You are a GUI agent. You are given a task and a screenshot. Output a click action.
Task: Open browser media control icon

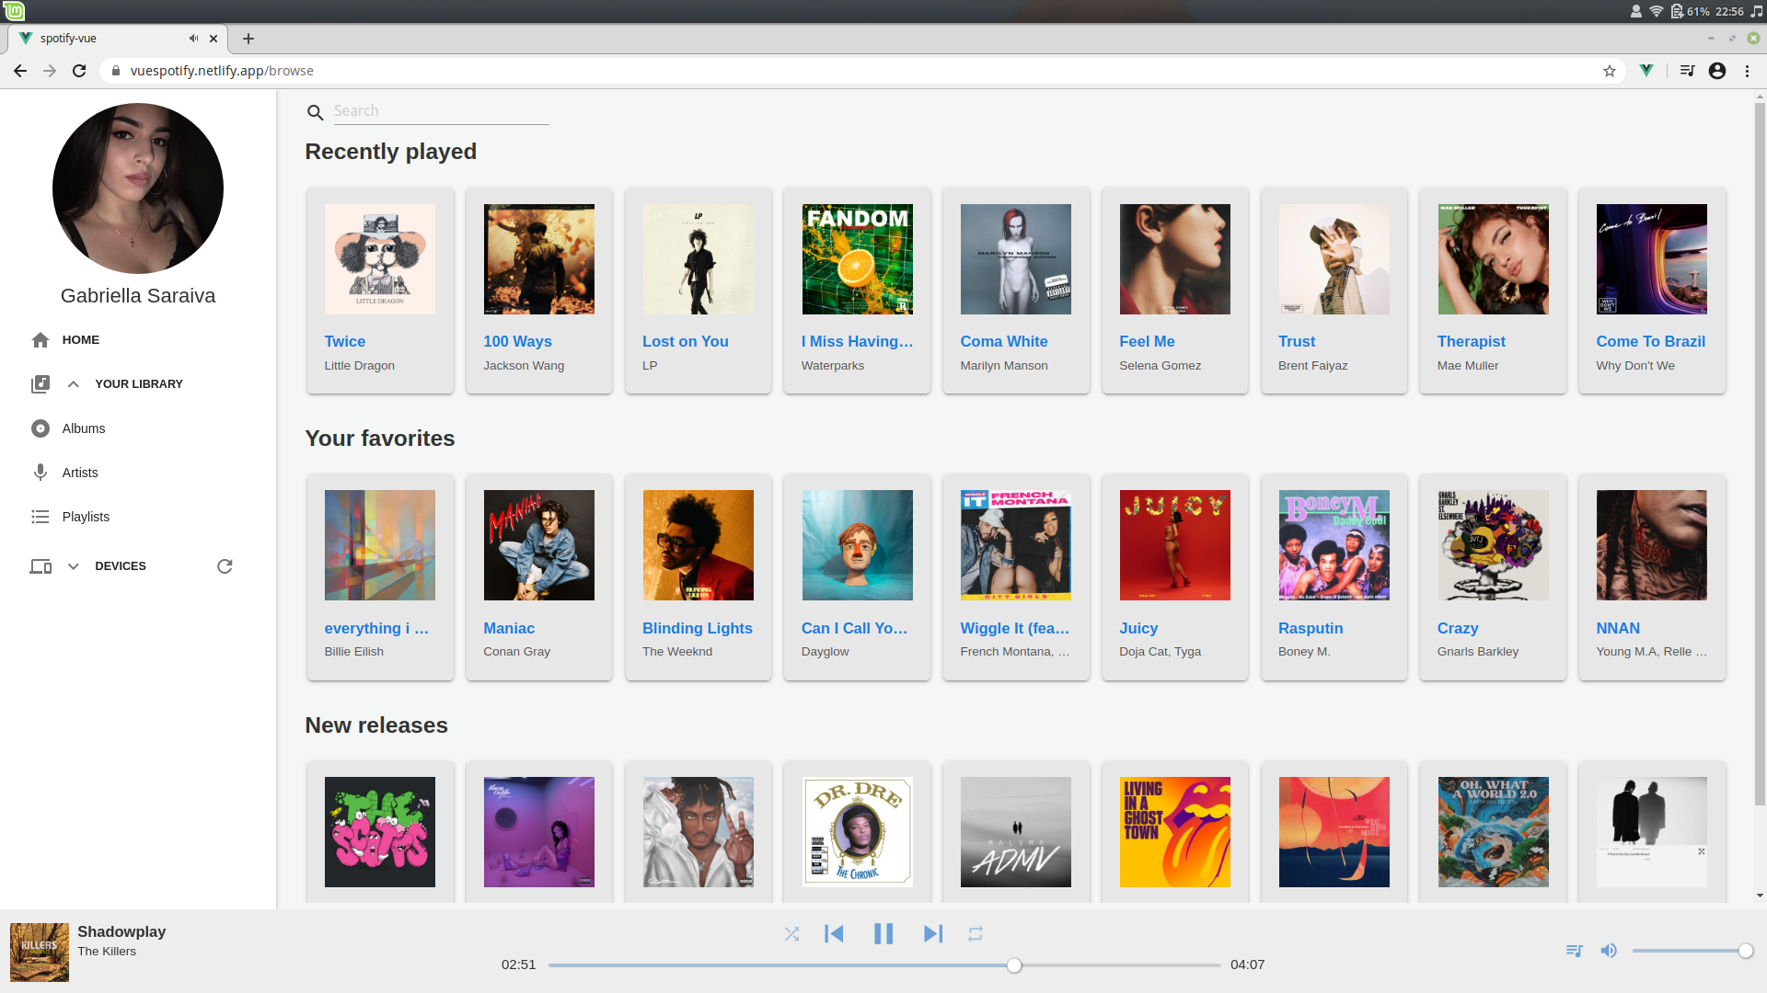[x=1687, y=71]
